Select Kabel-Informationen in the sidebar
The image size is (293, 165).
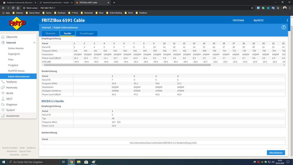pos(18,76)
